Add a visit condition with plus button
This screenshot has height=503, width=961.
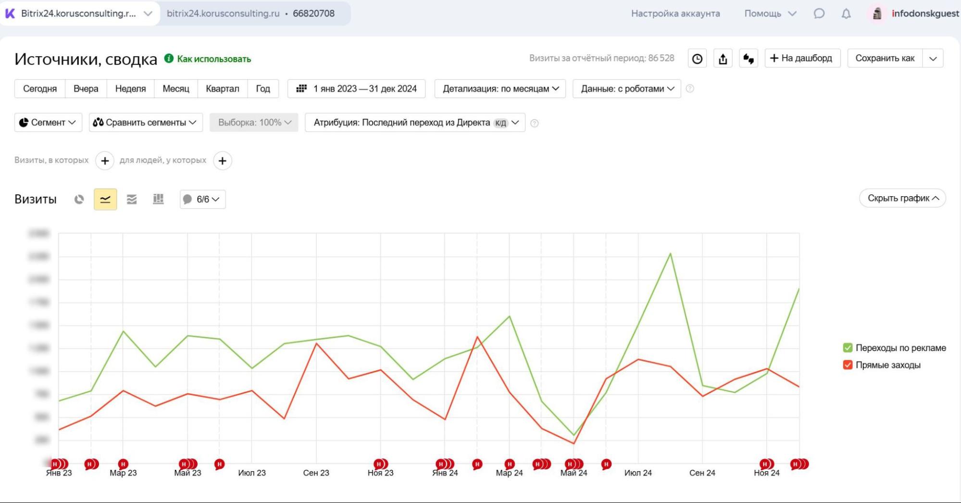tap(105, 161)
